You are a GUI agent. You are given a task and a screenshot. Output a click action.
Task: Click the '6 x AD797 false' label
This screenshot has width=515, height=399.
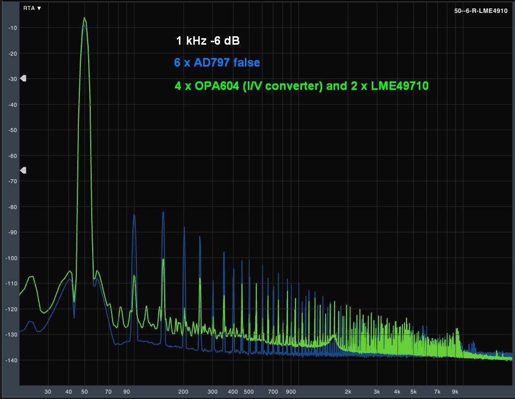217,63
